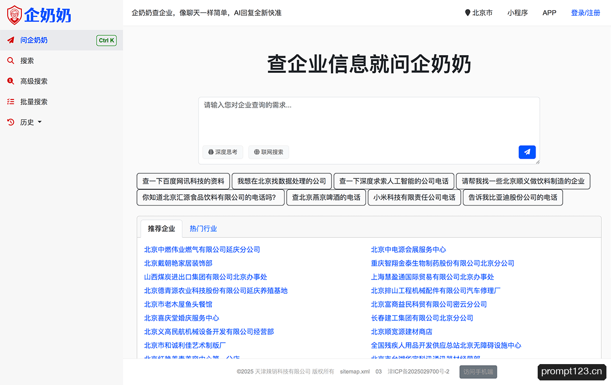Screen dimensions: 611x385
Task: Open the APP link in the header
Action: (549, 13)
